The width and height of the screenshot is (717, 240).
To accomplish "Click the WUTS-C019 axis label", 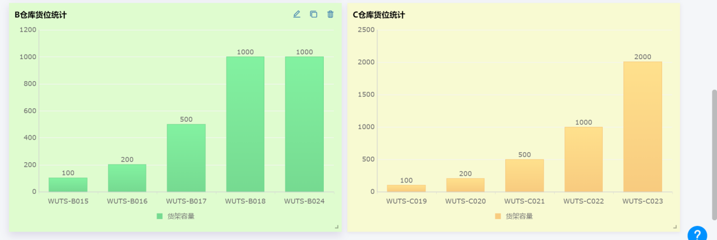I will click(406, 201).
